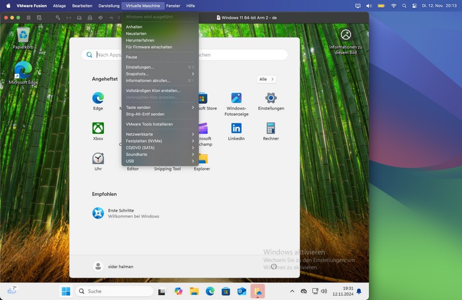Image resolution: width=462 pixels, height=300 pixels.
Task: Open the Darstellung menu
Action: (109, 6)
